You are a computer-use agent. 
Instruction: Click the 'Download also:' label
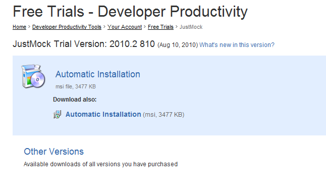75,100
